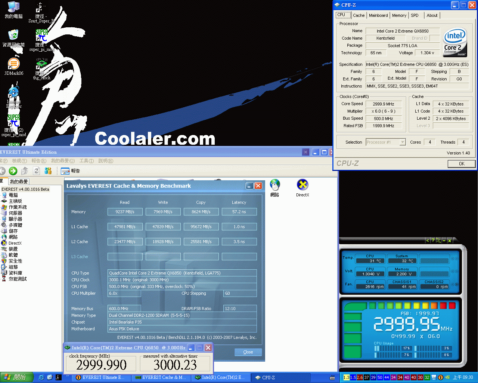Click the keyboard language icon on the taskbar
The height and width of the screenshot is (383, 478).
(x=332, y=378)
